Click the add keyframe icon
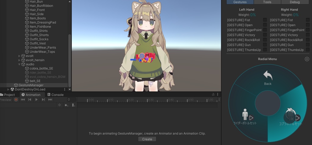Viewport: 312px width, 145px height. tap(66, 105)
